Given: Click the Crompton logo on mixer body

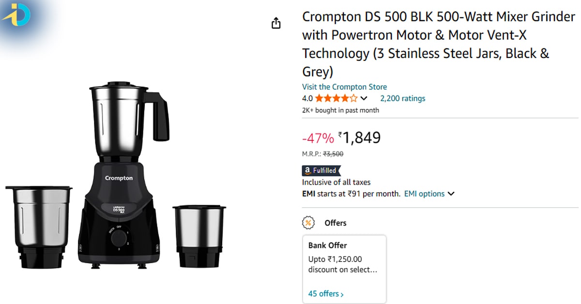Looking at the screenshot, I should pyautogui.click(x=119, y=178).
